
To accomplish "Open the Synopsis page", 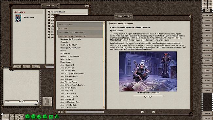I will pos(64,42).
